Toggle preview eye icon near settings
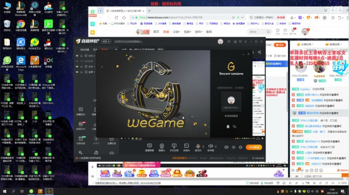 [234, 147]
